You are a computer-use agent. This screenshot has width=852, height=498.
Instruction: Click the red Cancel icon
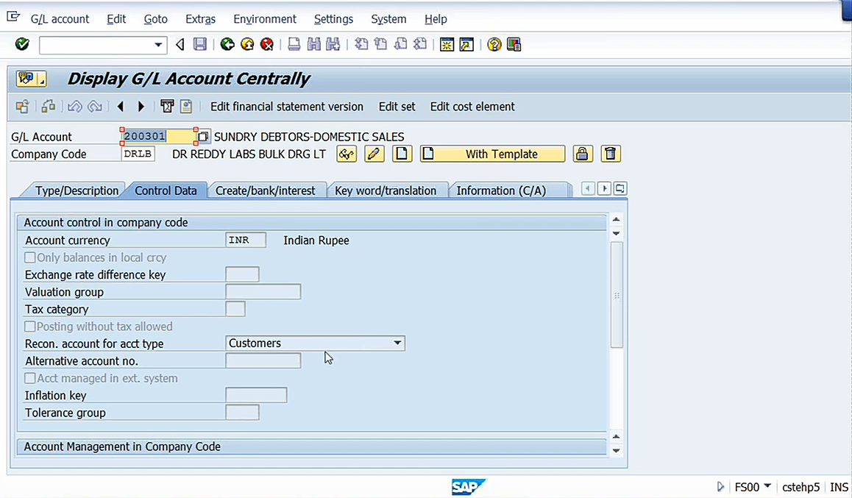[x=267, y=44]
